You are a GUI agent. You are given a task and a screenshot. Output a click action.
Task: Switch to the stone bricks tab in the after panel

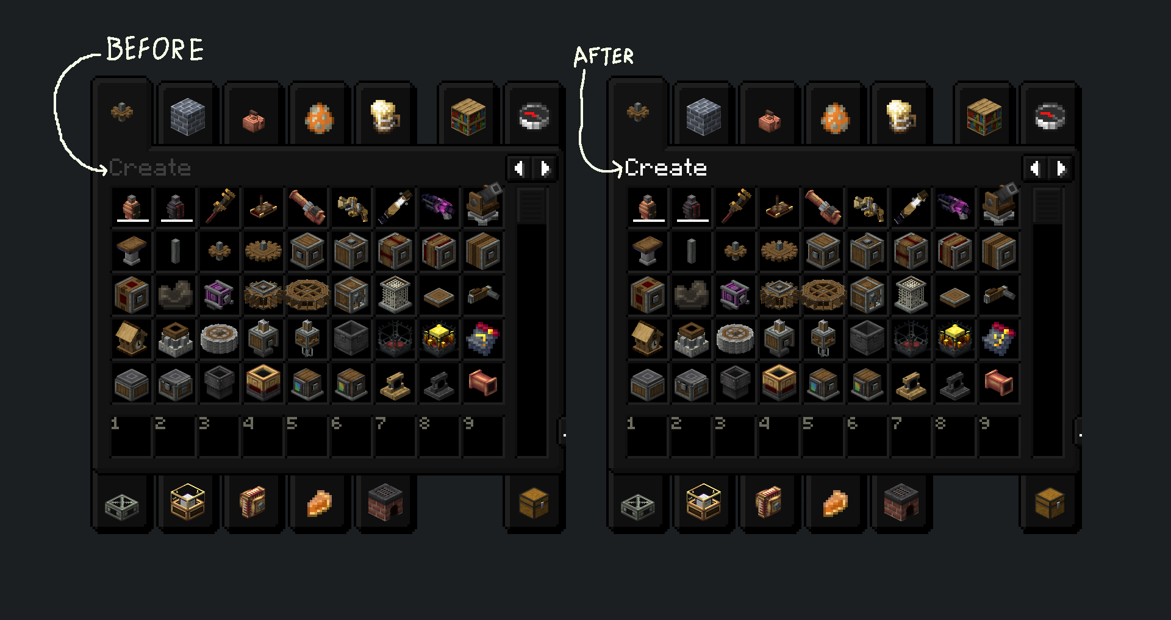point(703,116)
